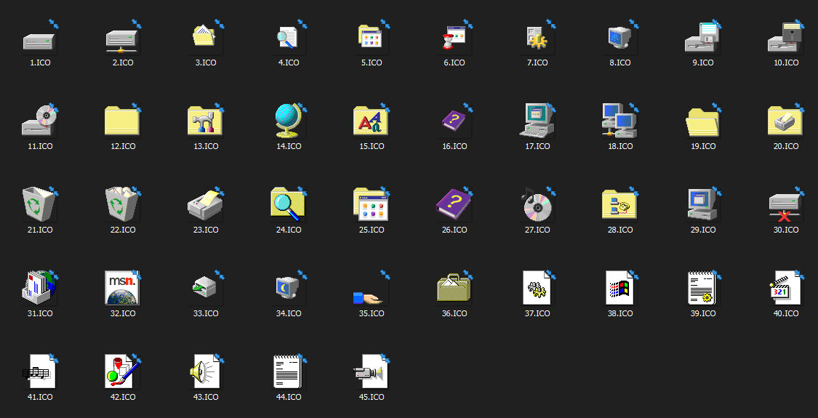Click the file name label 32.ICO

[x=123, y=313]
